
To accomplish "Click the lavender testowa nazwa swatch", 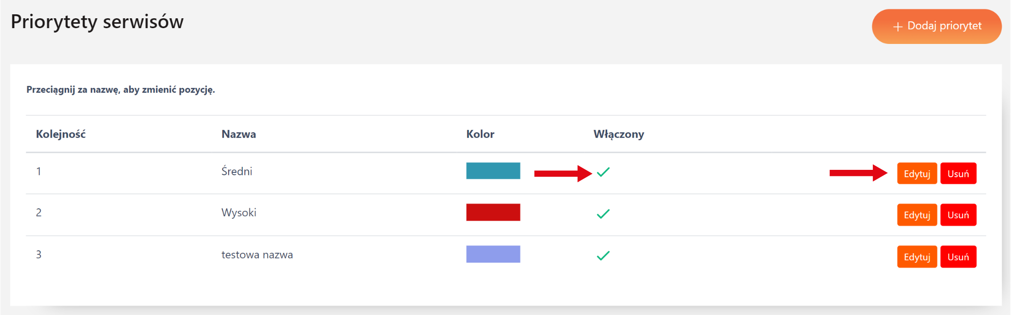I will [x=493, y=254].
